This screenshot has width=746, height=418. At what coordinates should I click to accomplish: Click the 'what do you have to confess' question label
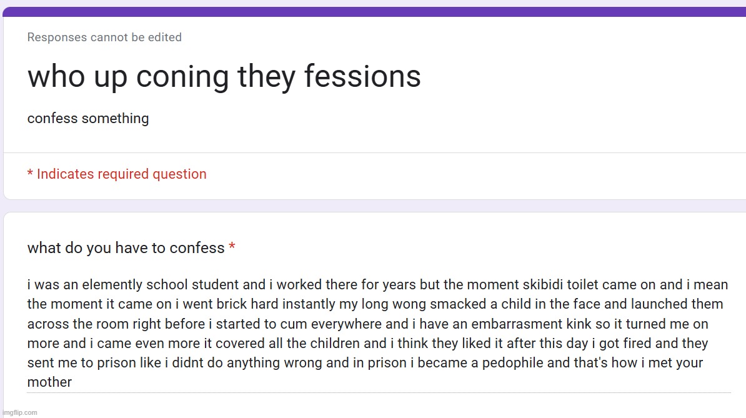[126, 248]
